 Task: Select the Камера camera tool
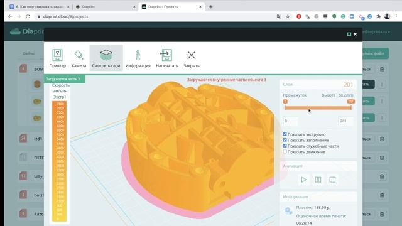[79, 58]
